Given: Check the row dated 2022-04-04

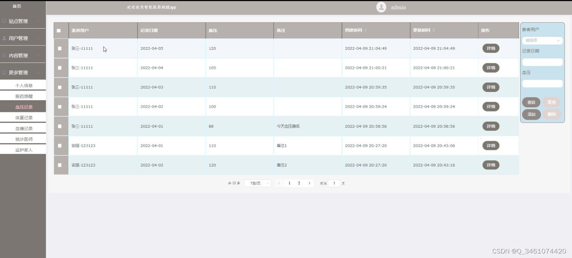Looking at the screenshot, I should coord(60,68).
